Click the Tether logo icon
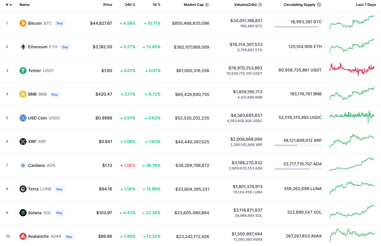381x246 pixels. point(23,71)
